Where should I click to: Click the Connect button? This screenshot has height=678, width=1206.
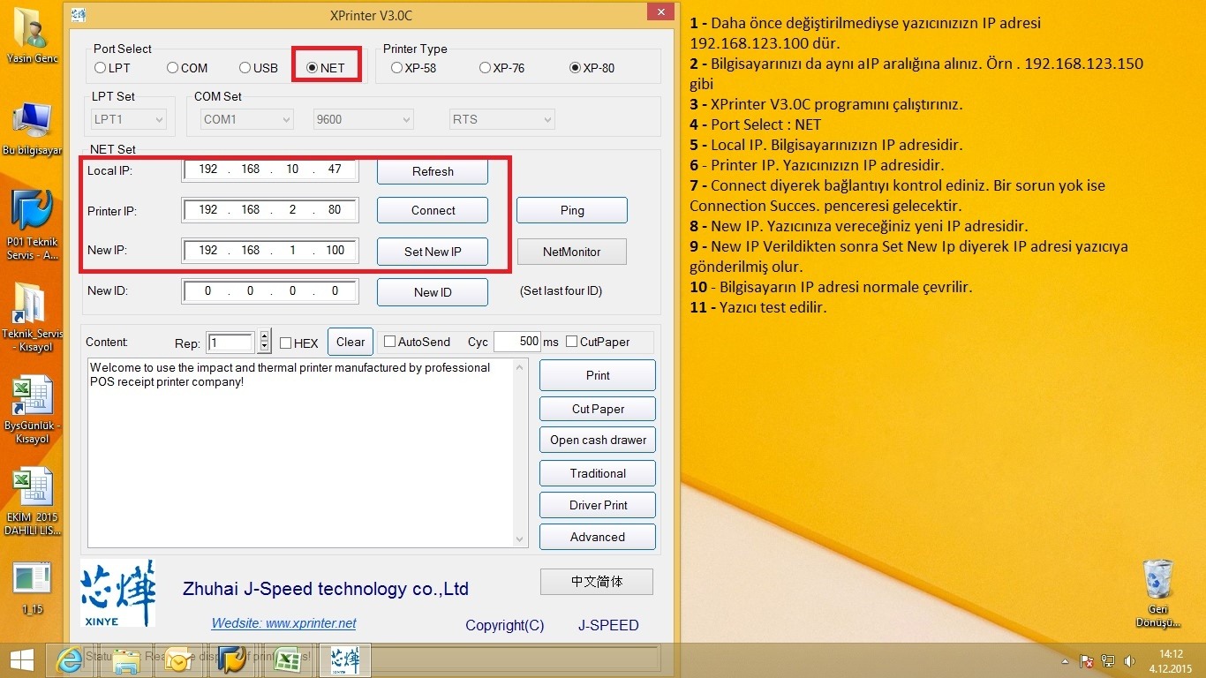(433, 210)
